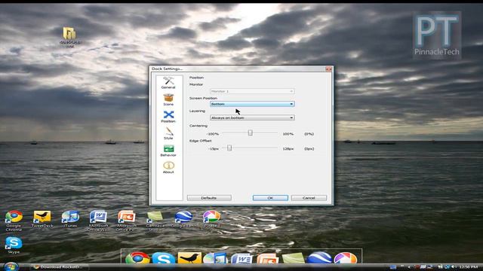This screenshot has height=271, width=483.
Task: Switch to the Behavior section
Action: tap(168, 151)
